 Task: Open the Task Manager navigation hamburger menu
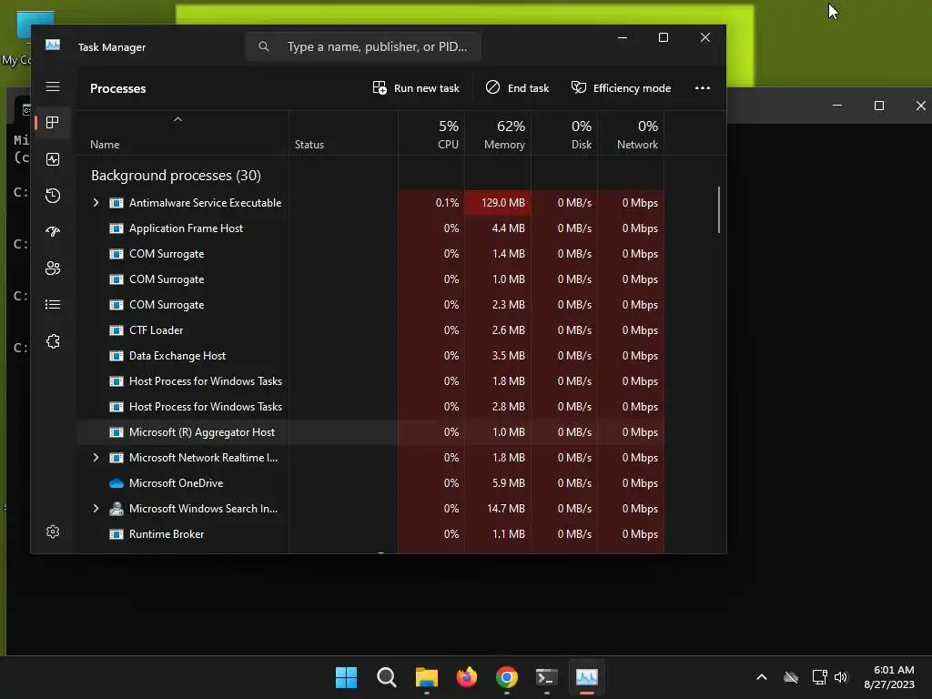(53, 86)
